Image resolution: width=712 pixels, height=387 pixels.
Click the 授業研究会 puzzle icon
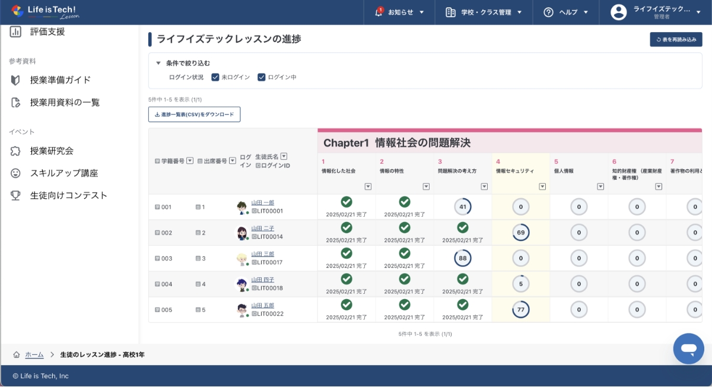click(x=16, y=151)
